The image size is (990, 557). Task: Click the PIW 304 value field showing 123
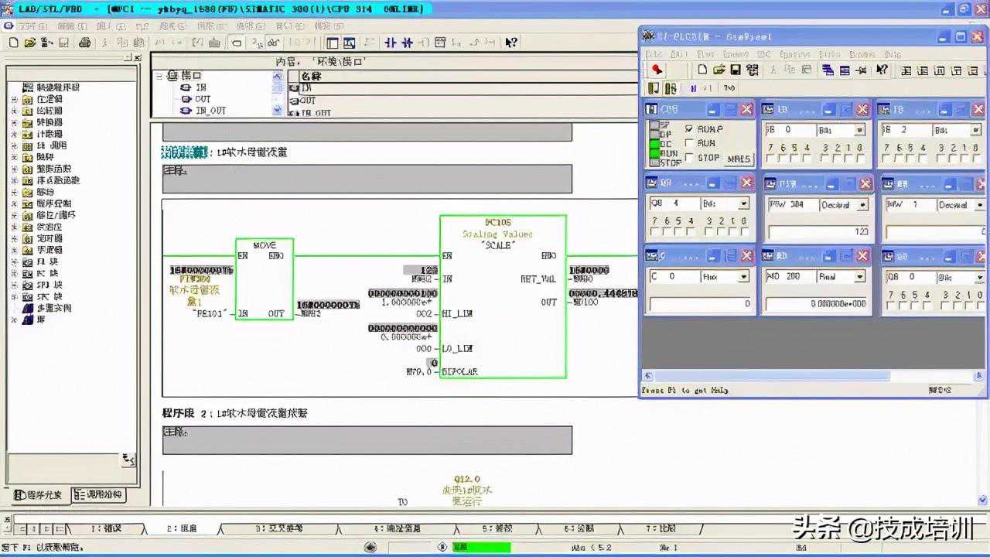pos(818,231)
